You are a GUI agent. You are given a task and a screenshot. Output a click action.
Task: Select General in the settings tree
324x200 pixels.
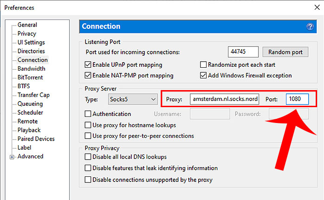pos(27,25)
